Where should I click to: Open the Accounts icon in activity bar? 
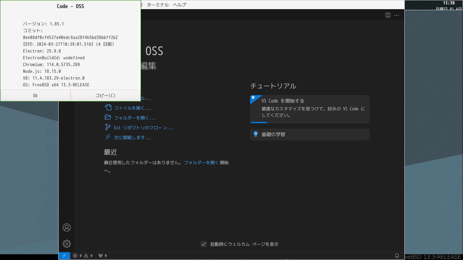(67, 227)
